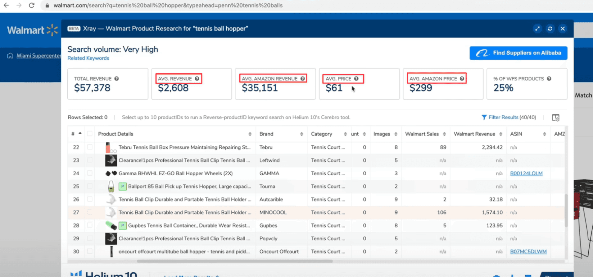Select row 25 checkbox

90,186
